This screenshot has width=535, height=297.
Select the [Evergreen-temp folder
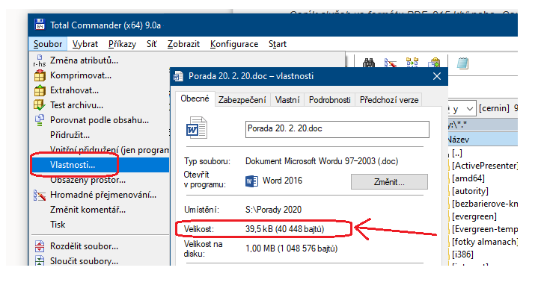[x=485, y=229]
